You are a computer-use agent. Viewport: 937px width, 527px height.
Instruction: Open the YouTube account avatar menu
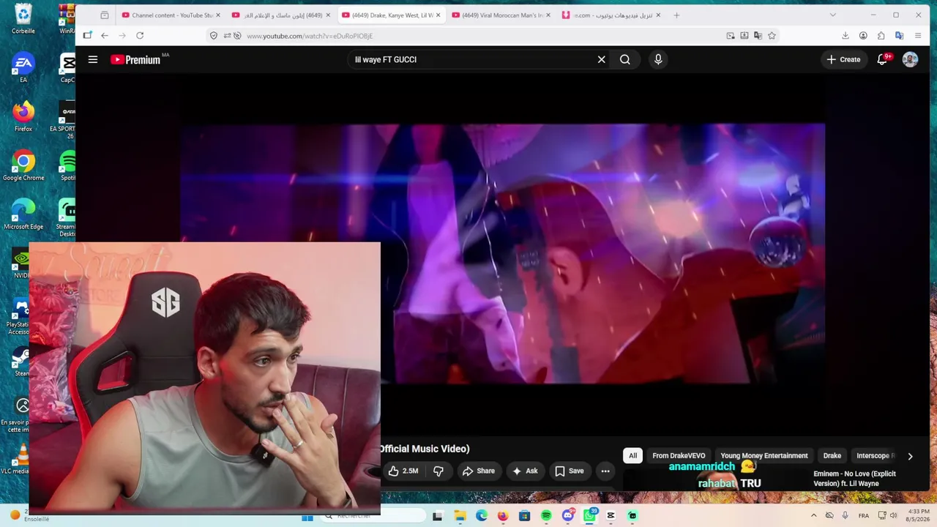(x=910, y=59)
